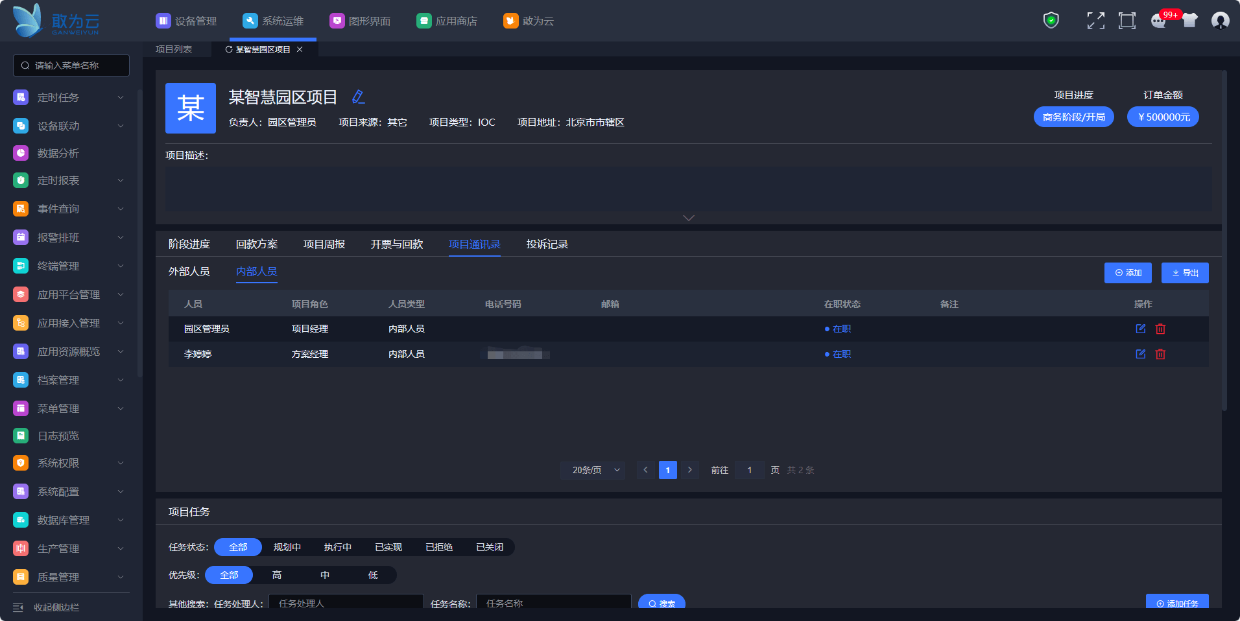Screen dimensions: 1240x621
Task: Open the 图形界面 top menu
Action: (360, 21)
